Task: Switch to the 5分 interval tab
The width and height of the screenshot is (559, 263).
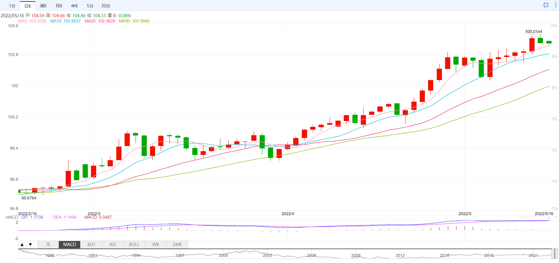Action: click(x=90, y=6)
